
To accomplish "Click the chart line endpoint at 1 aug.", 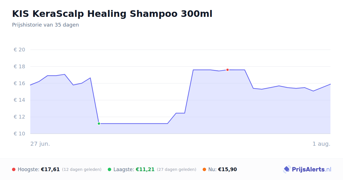I will click(330, 84).
